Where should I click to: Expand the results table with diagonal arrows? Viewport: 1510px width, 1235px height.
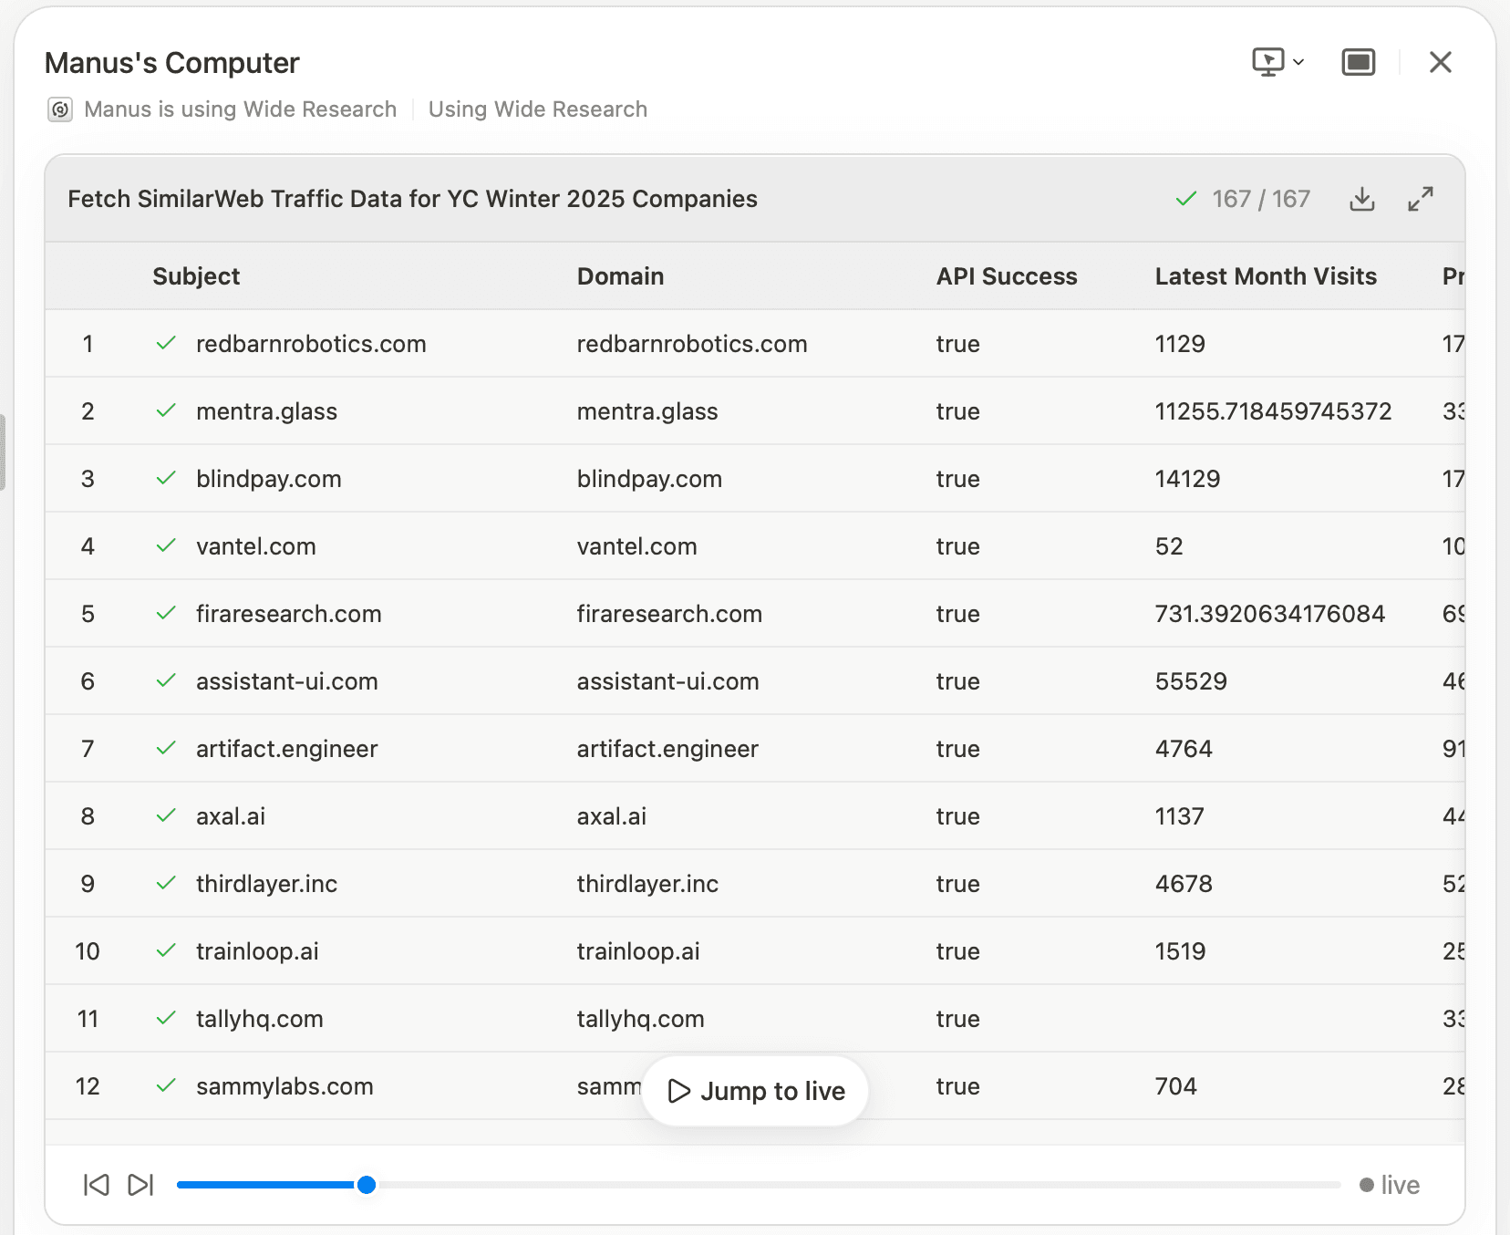(1421, 199)
